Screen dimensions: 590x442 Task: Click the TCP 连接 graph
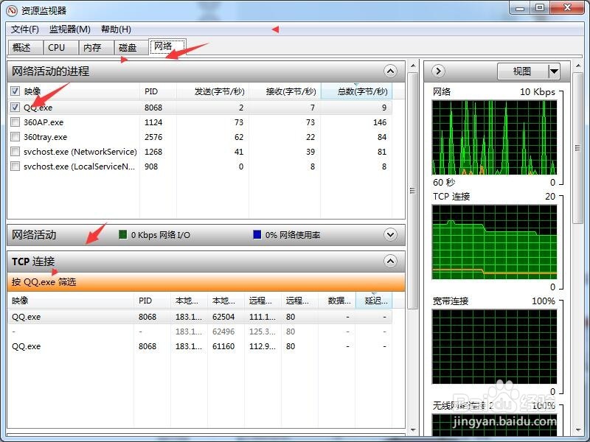pos(494,242)
